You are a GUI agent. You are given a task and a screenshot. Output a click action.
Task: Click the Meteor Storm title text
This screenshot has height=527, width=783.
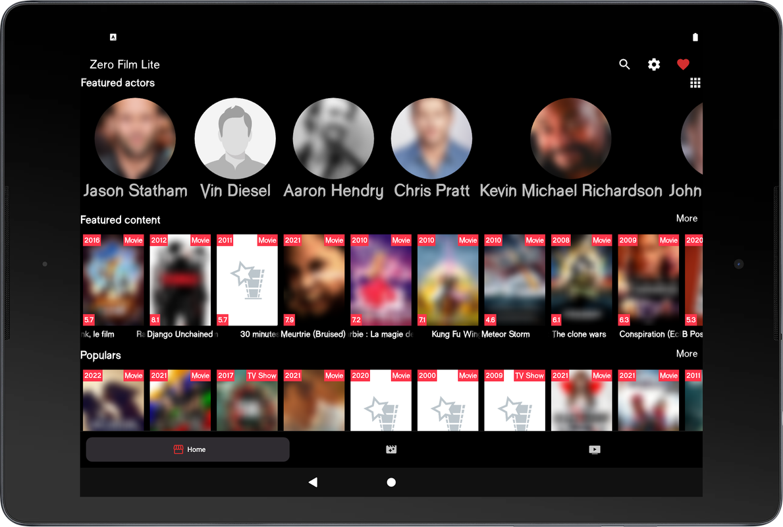click(x=505, y=334)
